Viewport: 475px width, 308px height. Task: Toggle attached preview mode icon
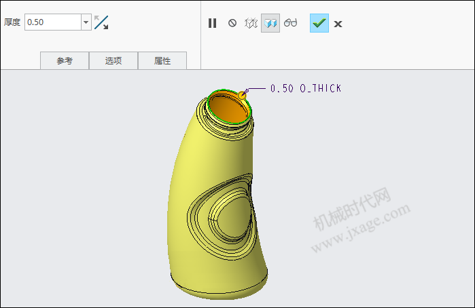(270, 23)
